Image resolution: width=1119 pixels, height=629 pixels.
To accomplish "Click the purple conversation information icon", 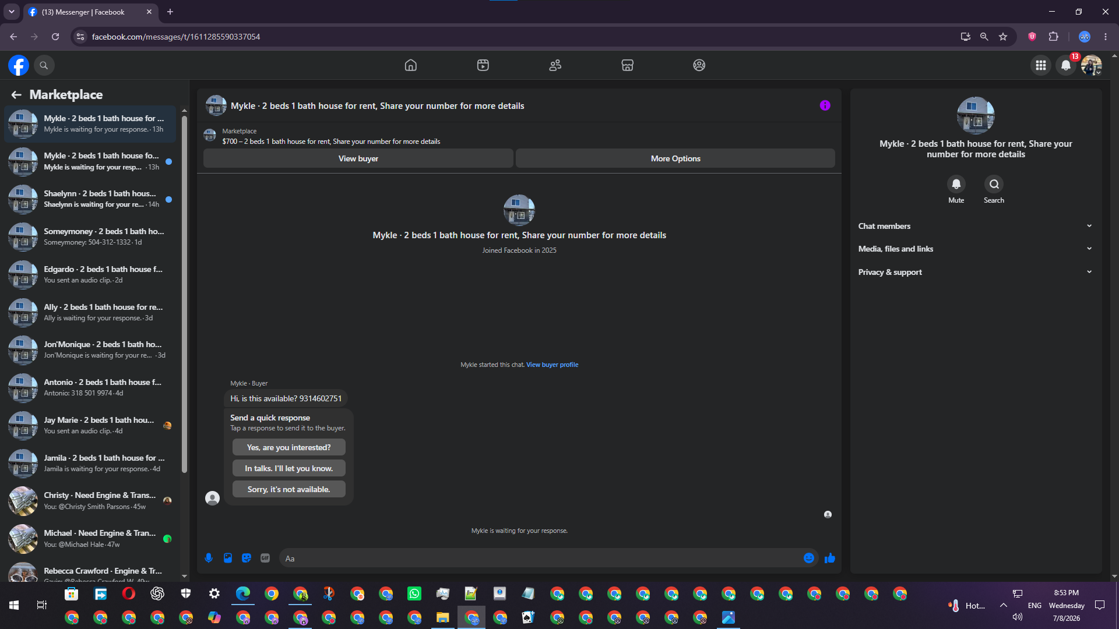I will click(x=825, y=105).
